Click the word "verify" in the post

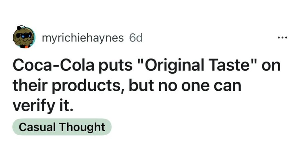coord(34,107)
